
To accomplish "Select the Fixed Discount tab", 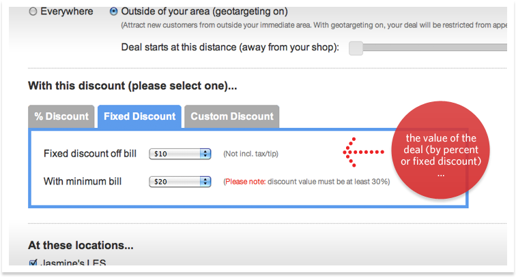I will 139,116.
